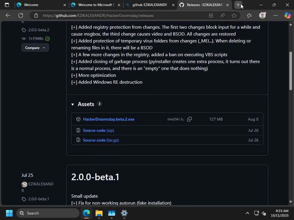The height and width of the screenshot is (220, 294).
Task: Launch the Copilot sidebar icon
Action: 287,15
